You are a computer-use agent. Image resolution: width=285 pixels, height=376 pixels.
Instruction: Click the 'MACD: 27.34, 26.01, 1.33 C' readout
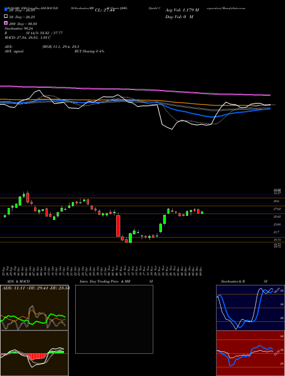tap(27, 38)
